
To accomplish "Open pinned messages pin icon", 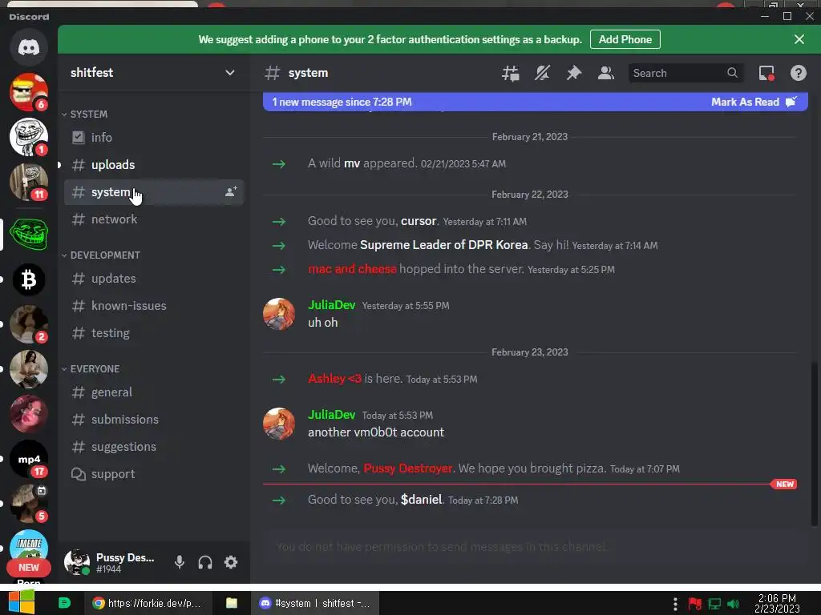I will [574, 73].
